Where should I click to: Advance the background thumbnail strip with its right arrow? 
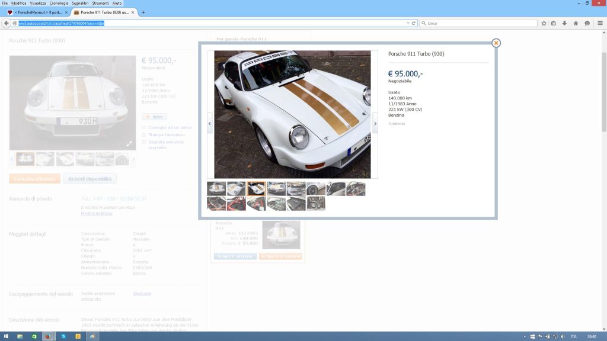(x=133, y=159)
